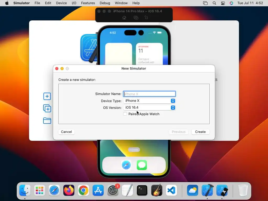Open the Weather app from the Dock
The image size is (268, 201).
point(193,190)
